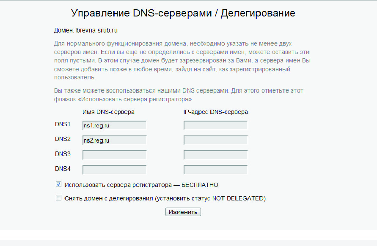The image size is (377, 246).
Task: Click the 'IP-адрес DNS-сервера' column header
Action: [216, 112]
